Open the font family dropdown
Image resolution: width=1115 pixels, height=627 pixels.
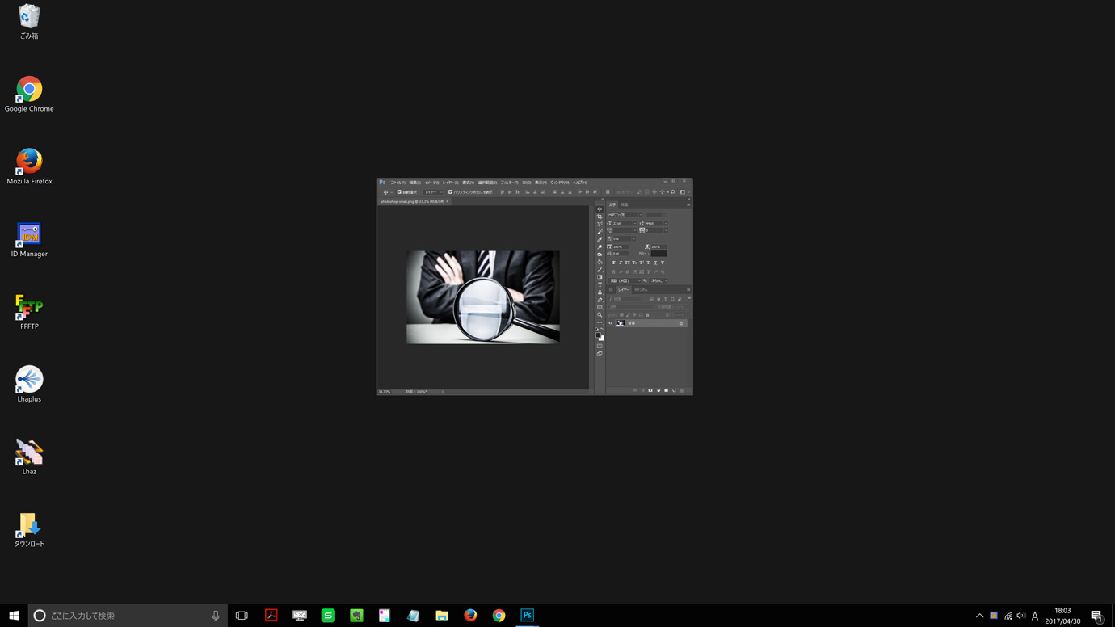pyautogui.click(x=640, y=215)
